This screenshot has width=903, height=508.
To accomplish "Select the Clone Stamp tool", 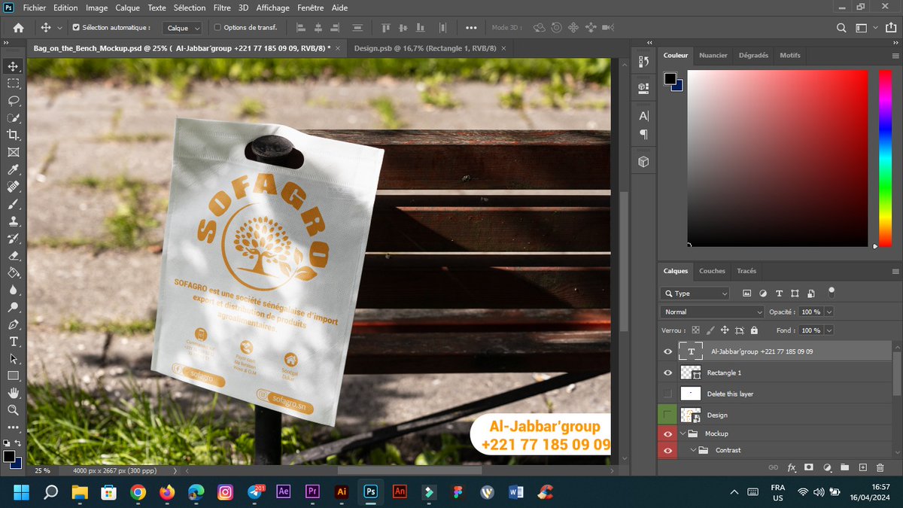I will (x=14, y=221).
